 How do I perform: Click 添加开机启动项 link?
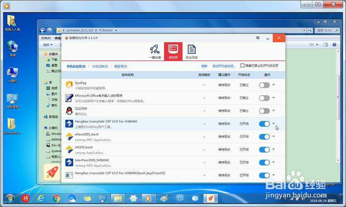[x=224, y=66]
